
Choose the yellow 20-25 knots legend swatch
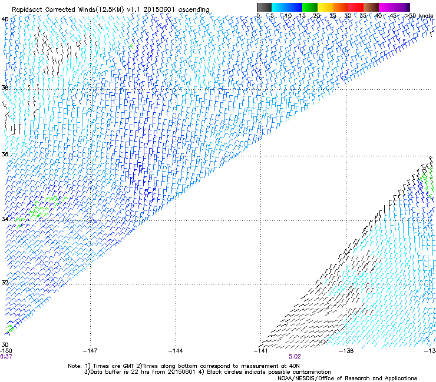coord(325,7)
